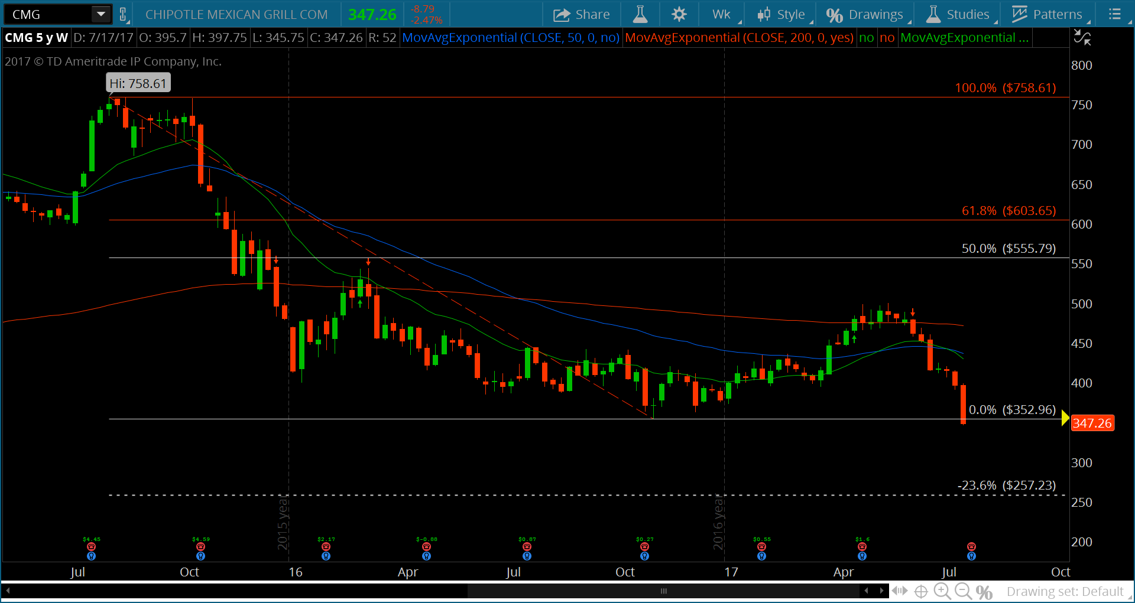Click the scrollbar left step arrow
Screen dimensions: 1135x603
pyautogui.click(x=867, y=591)
